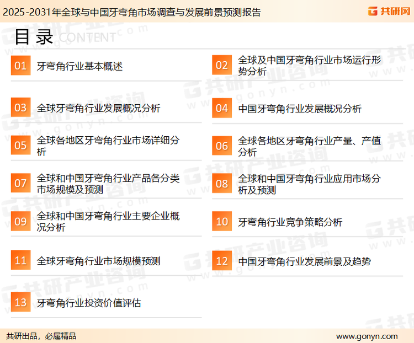This screenshot has width=414, height=343.
Task: Select the 13 numbered section icon
Action: point(20,303)
